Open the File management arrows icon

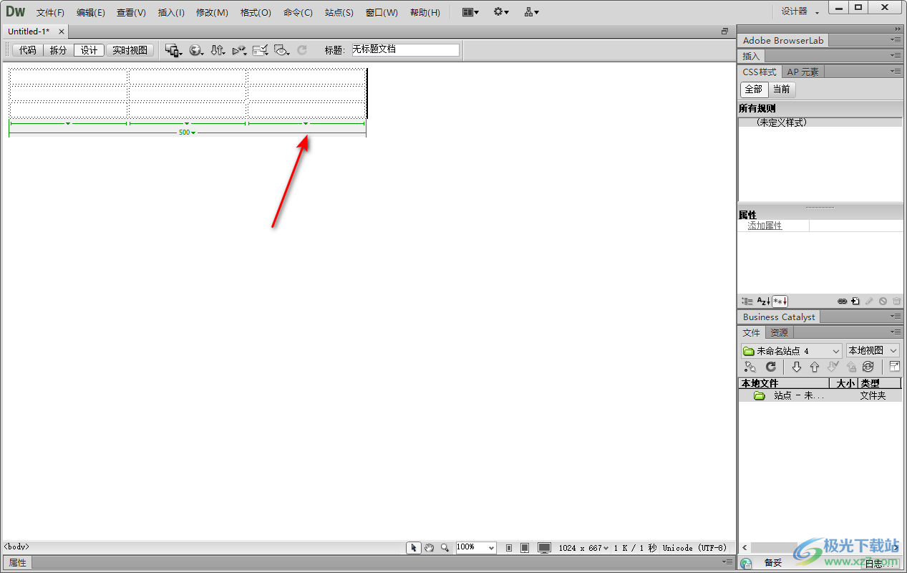click(x=218, y=50)
